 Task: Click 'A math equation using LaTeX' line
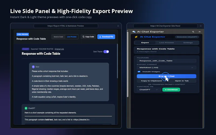pyautogui.click(x=54, y=97)
